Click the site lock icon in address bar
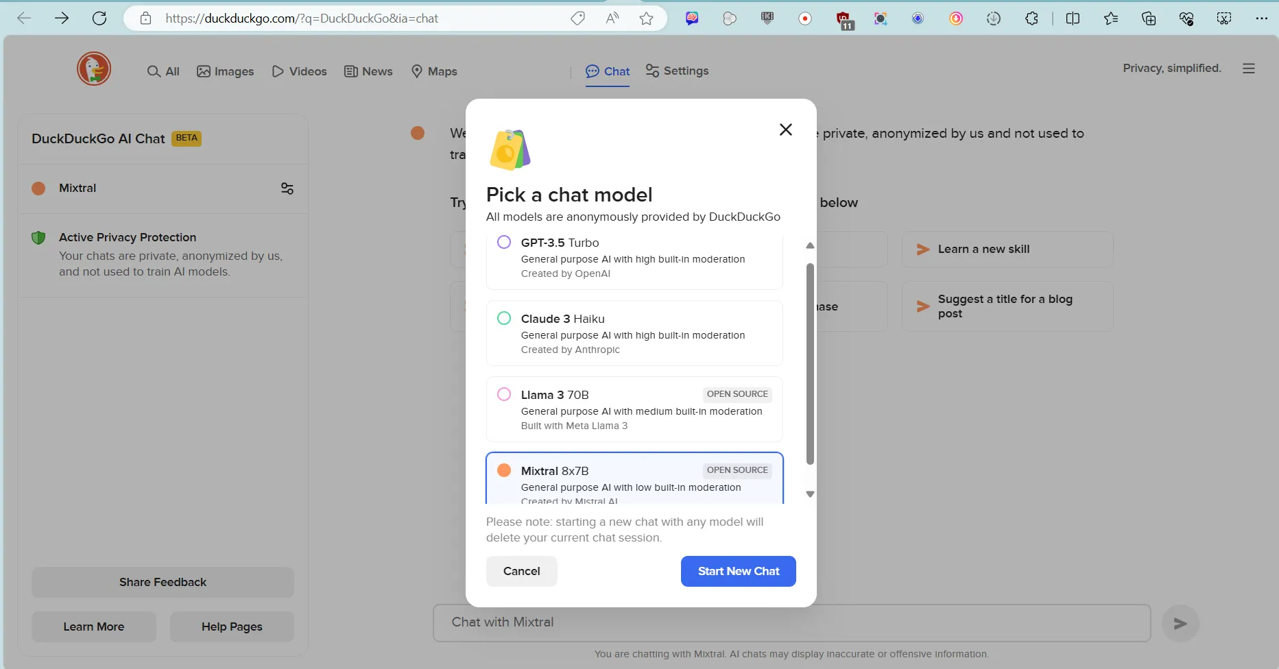Image resolution: width=1279 pixels, height=669 pixels. pyautogui.click(x=145, y=19)
